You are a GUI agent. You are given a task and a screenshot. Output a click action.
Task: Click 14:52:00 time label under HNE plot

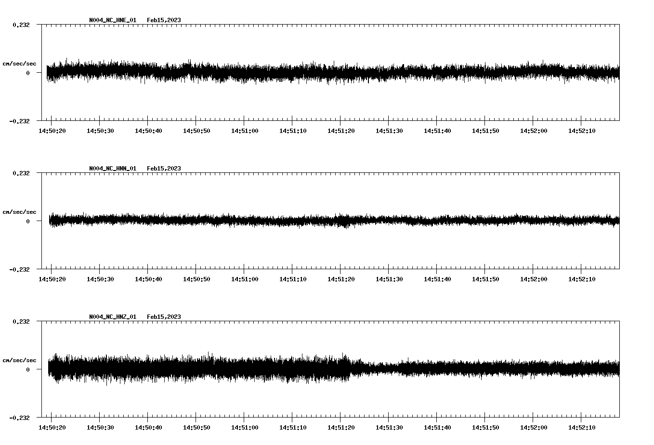[534, 131]
